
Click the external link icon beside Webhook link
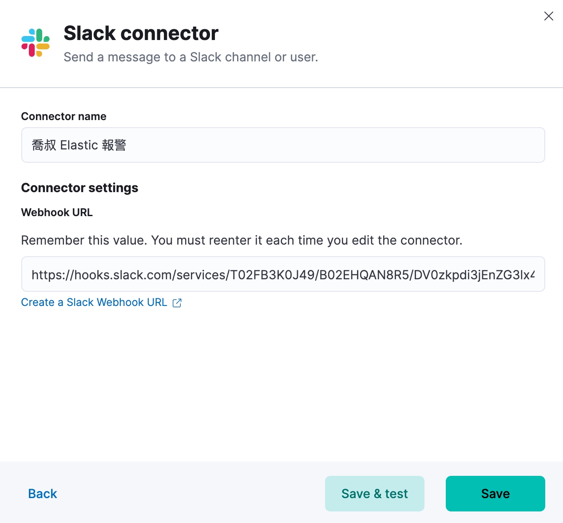(x=177, y=303)
